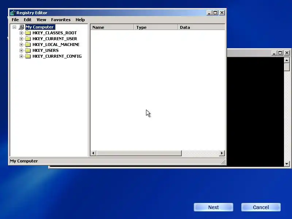This screenshot has height=219, width=292.
Task: Expand the HKEY_LOCAL_MACHINE key
Action: click(21, 45)
